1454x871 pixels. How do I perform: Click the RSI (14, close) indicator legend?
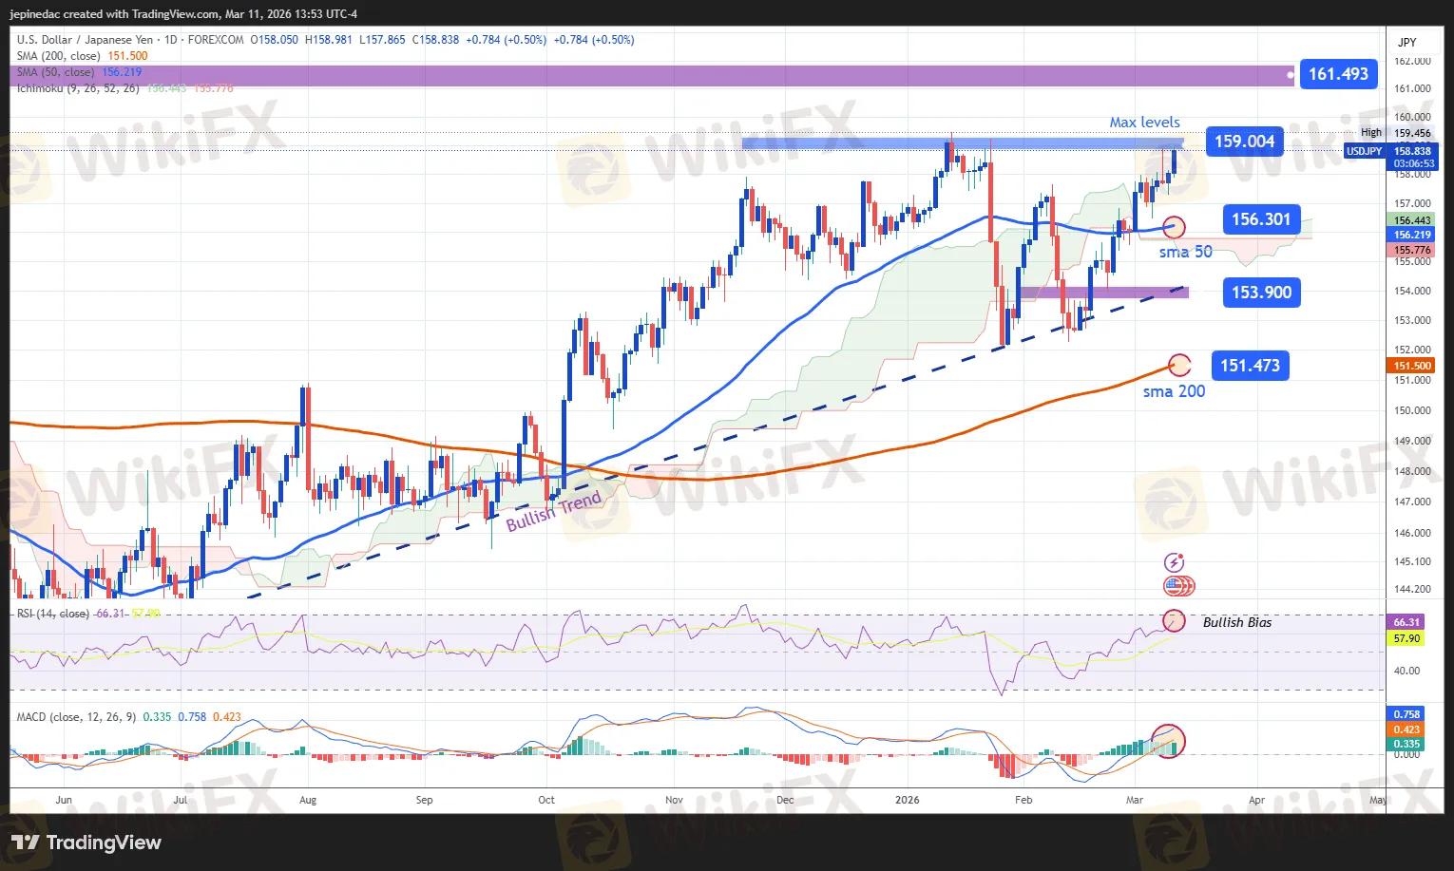tap(54, 614)
